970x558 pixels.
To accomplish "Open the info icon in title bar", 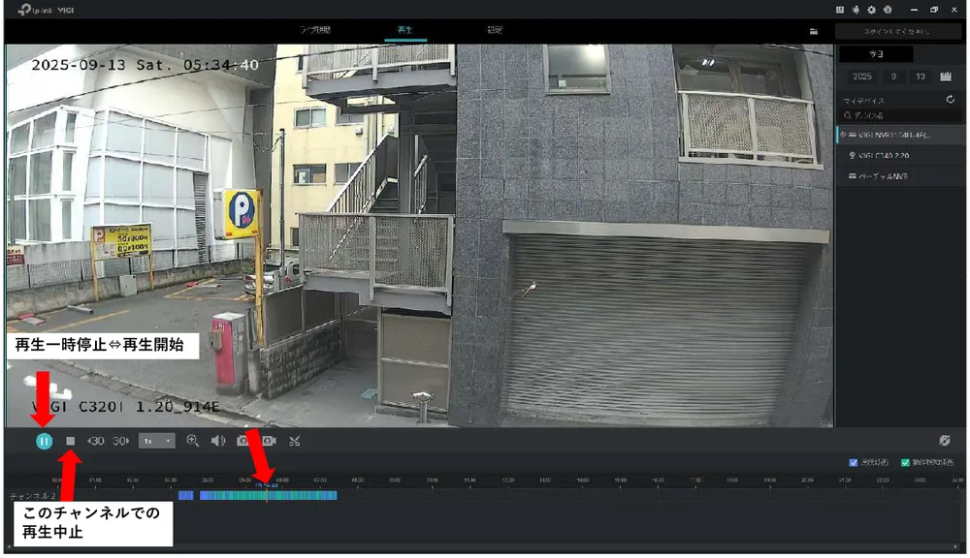I will (888, 10).
